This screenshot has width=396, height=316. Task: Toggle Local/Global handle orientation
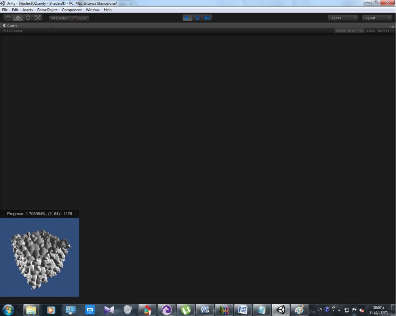80,18
